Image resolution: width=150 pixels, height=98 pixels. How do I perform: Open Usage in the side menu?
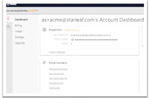18,31
